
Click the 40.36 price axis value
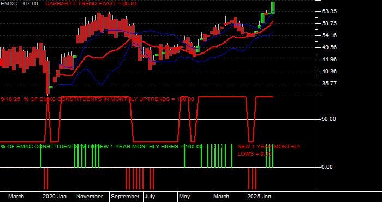coord(329,72)
